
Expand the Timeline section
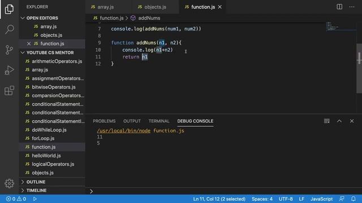[23, 191]
